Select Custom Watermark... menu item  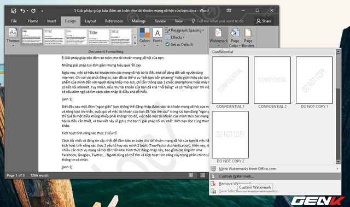click(x=275, y=176)
